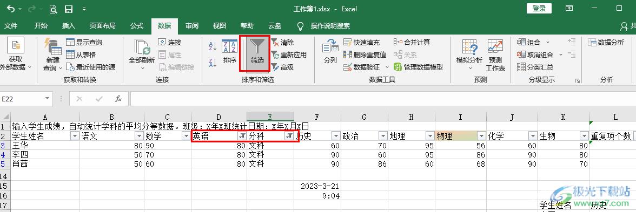Click the Insert Function fx button
Image resolution: width=636 pixels, height=212 pixels.
pos(118,98)
